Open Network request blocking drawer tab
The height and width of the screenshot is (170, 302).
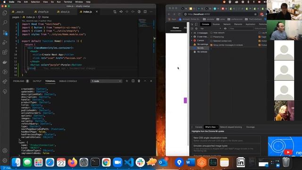click(x=231, y=127)
